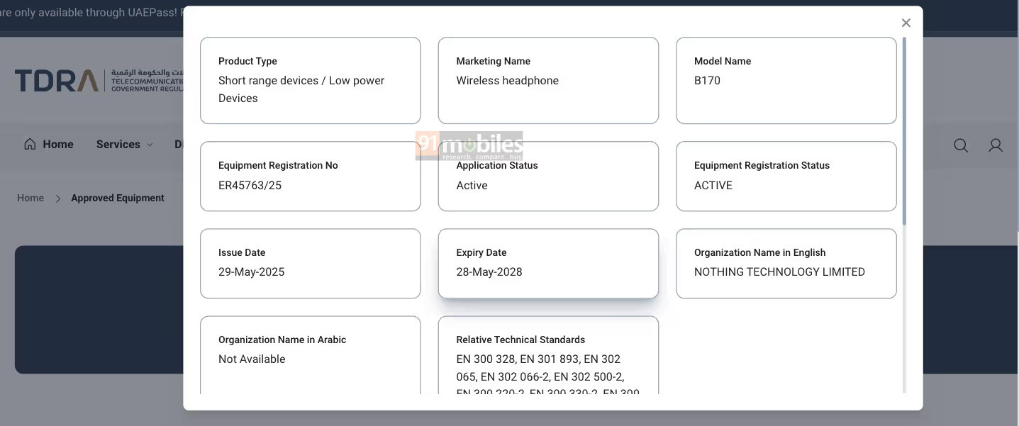1019x426 pixels.
Task: Click the user account profile icon
Action: coord(996,145)
